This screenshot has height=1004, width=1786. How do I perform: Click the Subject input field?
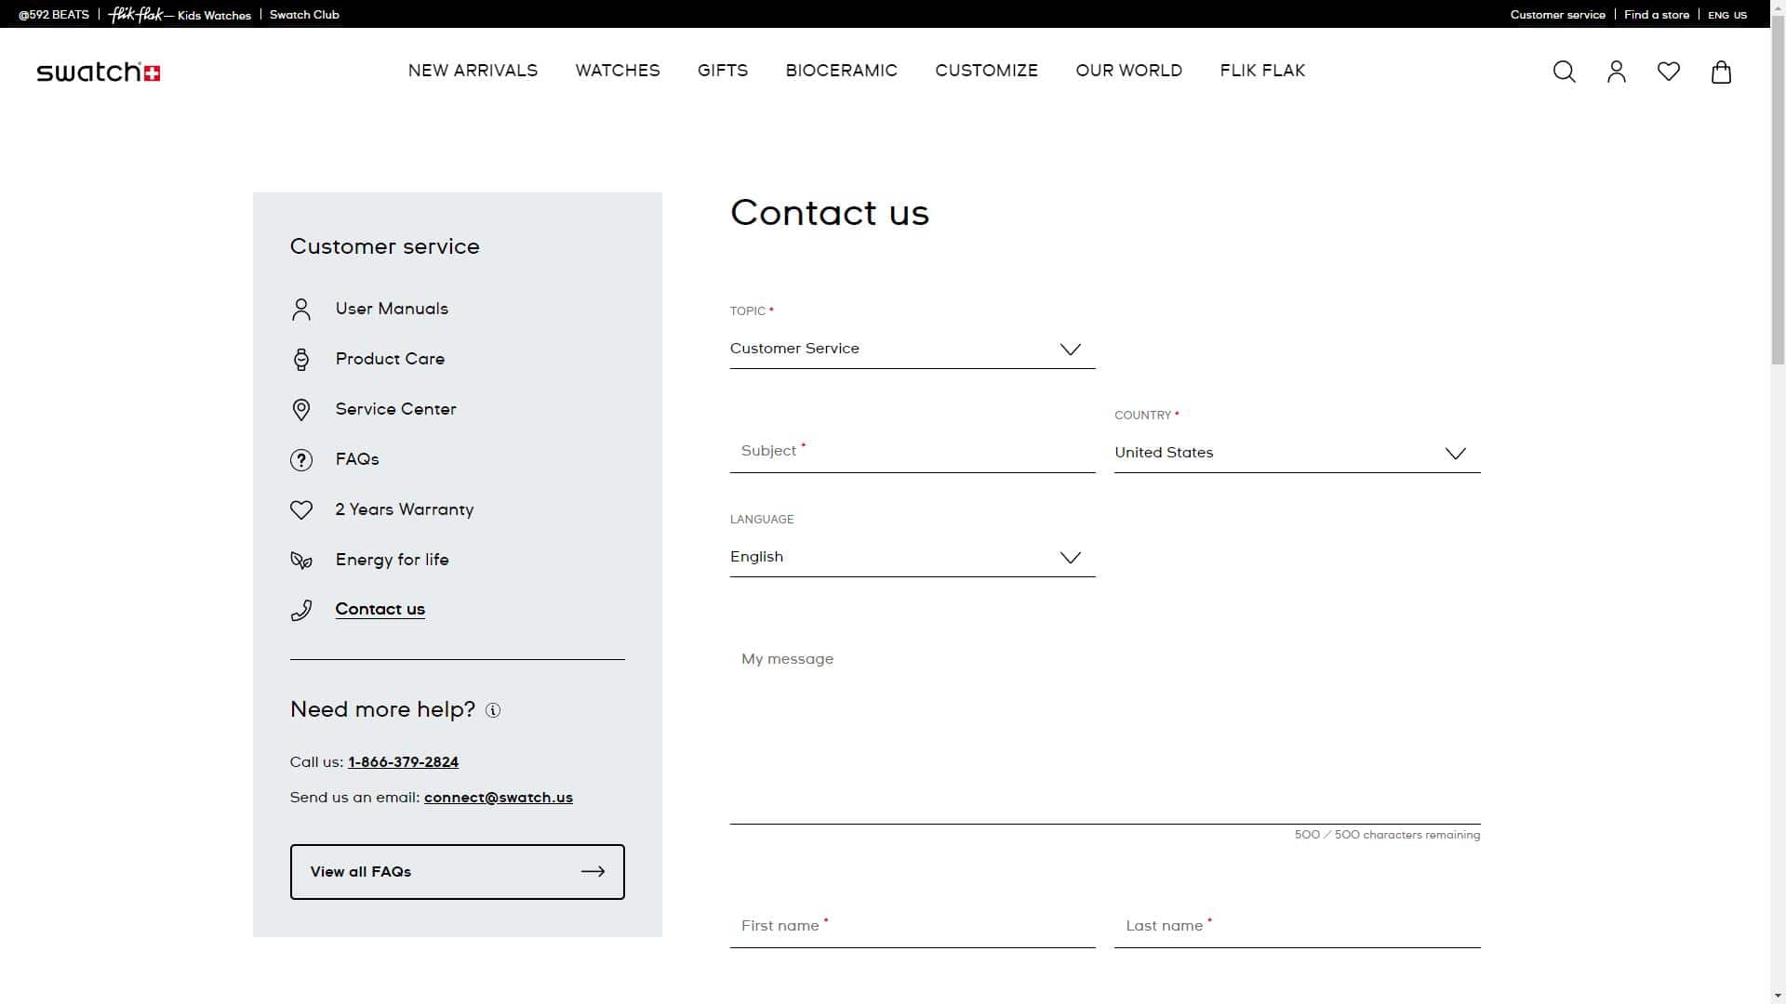click(x=912, y=452)
